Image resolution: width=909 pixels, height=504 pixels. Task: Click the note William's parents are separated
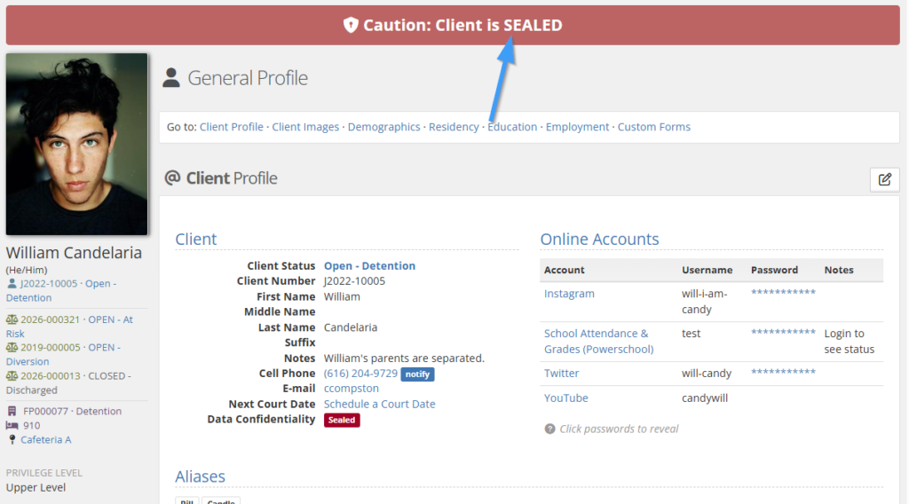point(404,358)
